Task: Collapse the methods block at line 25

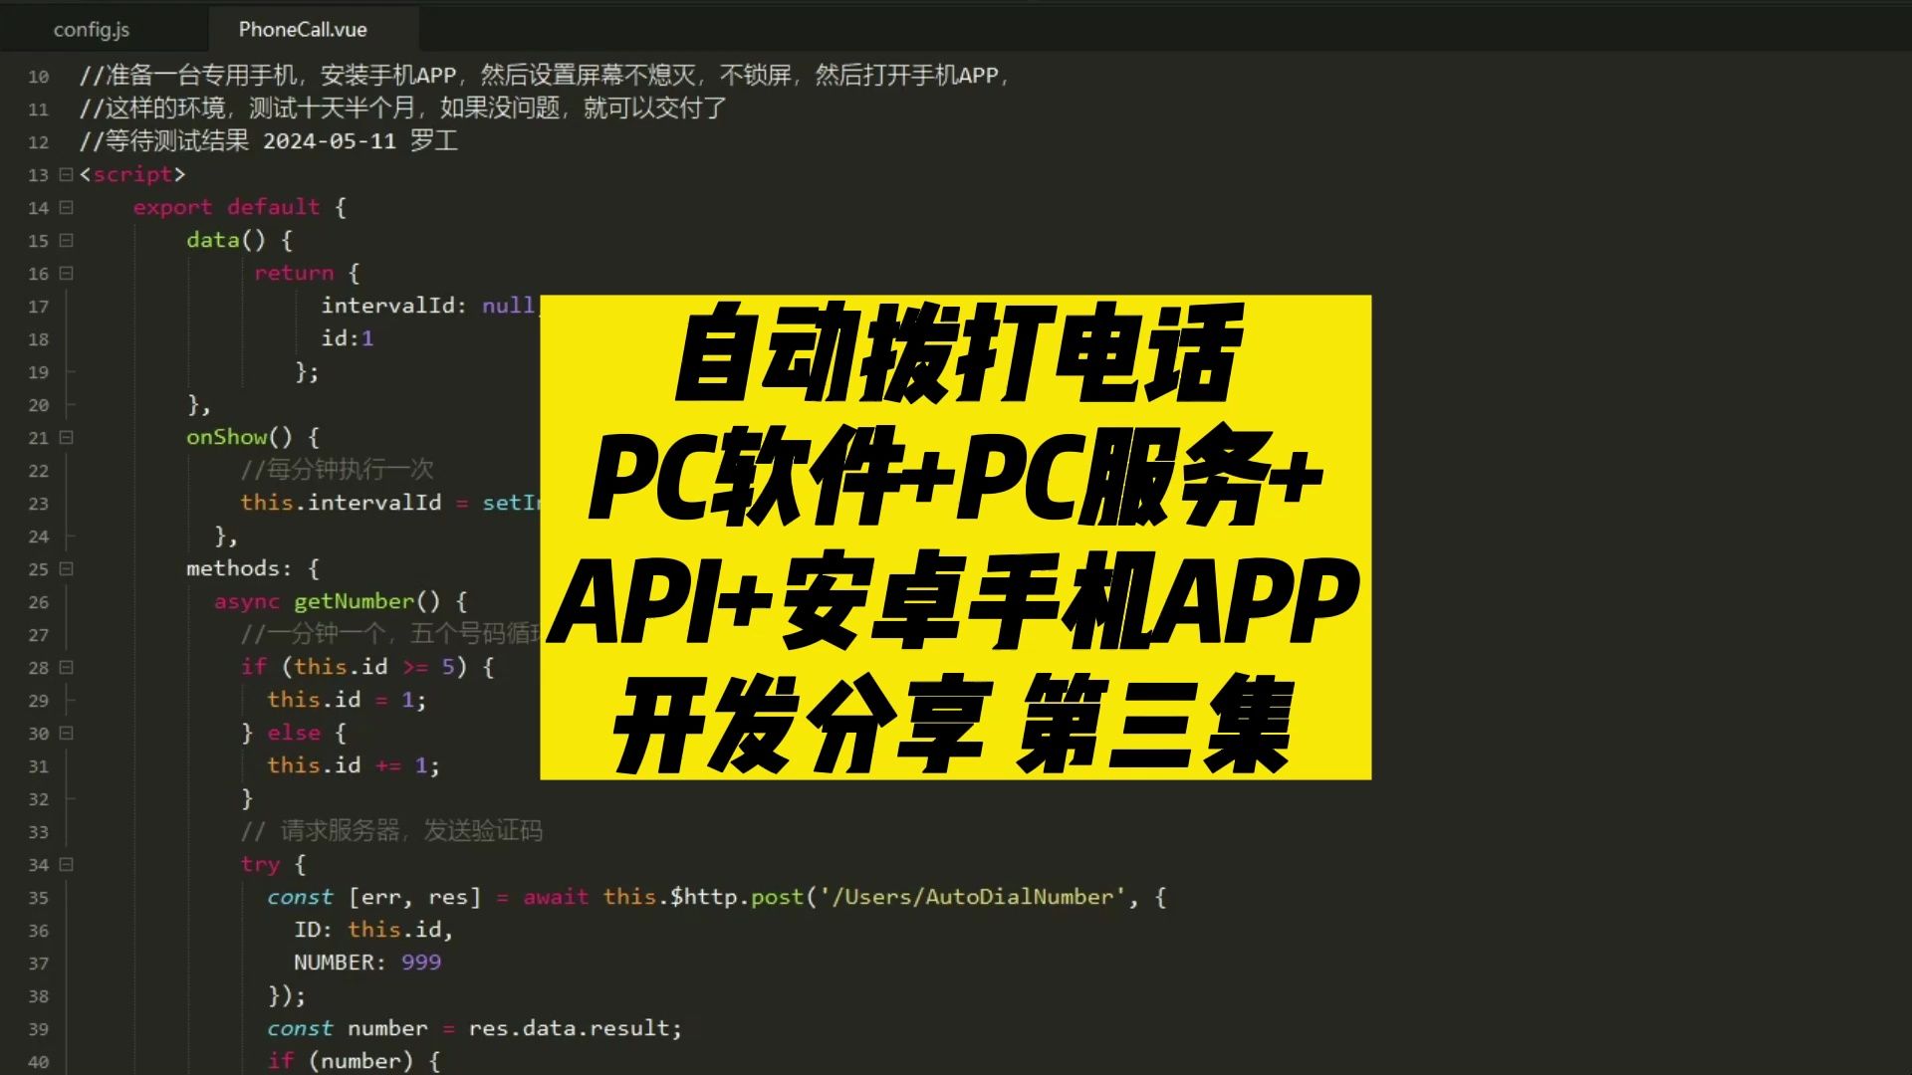Action: pos(64,568)
